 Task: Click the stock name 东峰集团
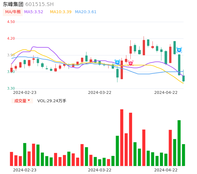(x=13, y=4)
